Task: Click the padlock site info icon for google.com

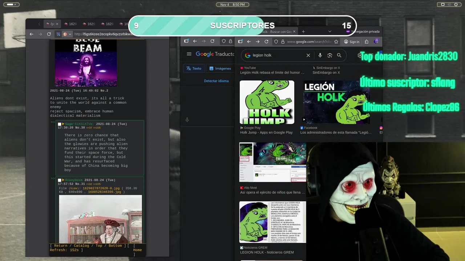Action: coord(282,42)
